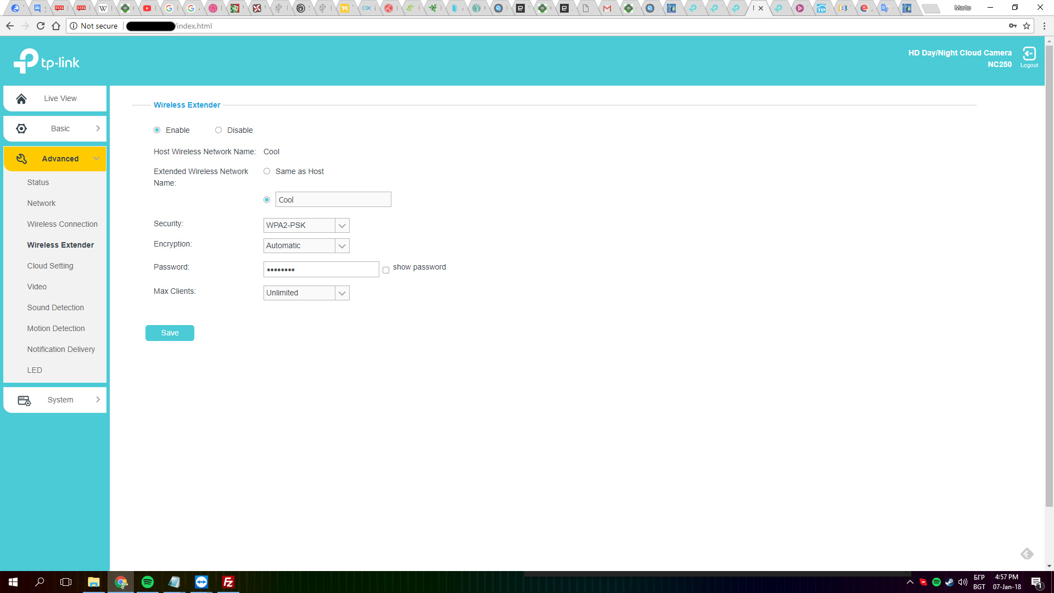Open Motion Detection menu item

pos(56,328)
